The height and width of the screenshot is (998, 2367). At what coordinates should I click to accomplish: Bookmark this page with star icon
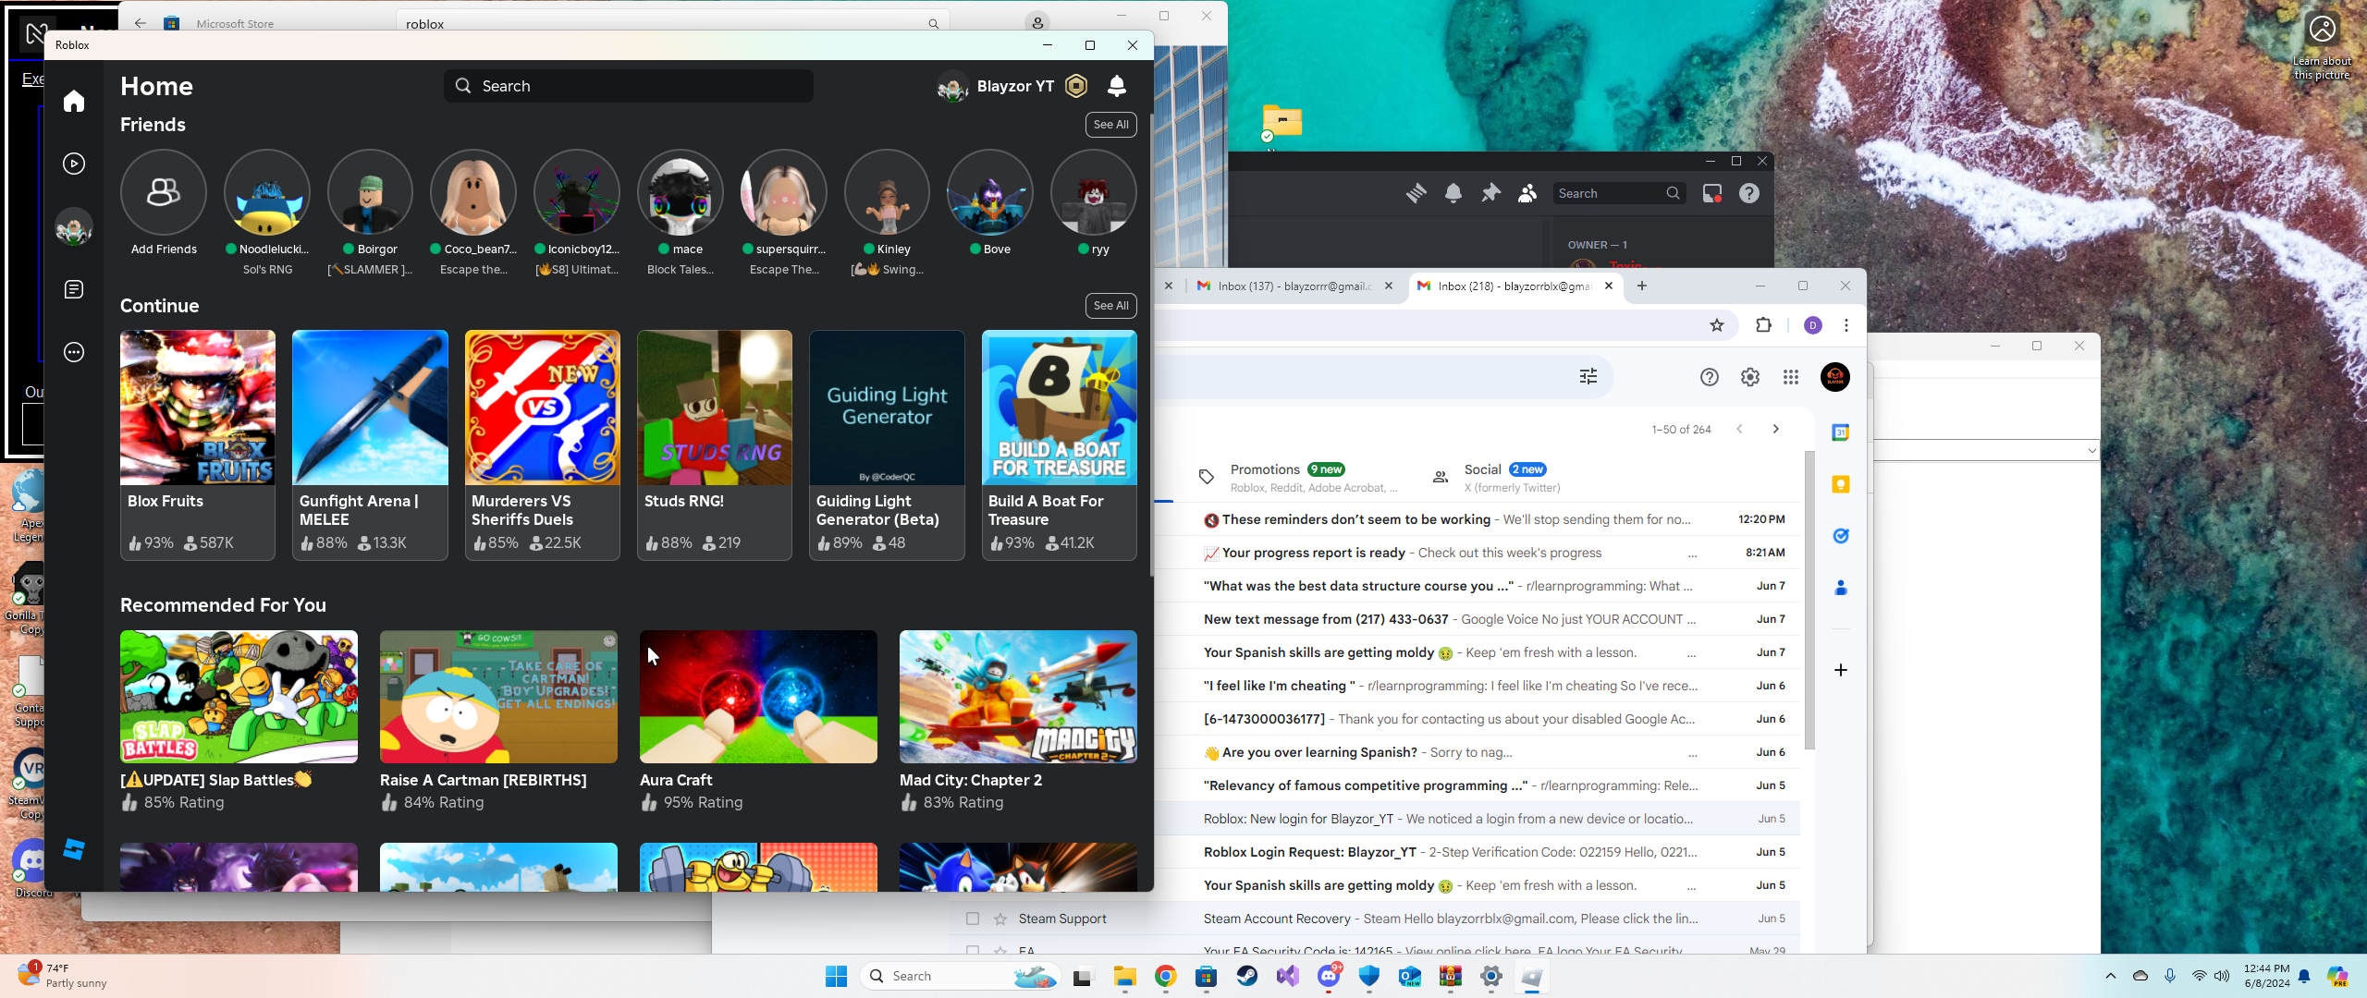point(1717,325)
